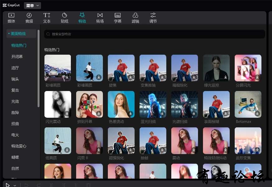Download the 精细锐化 effect

(x=194, y=77)
